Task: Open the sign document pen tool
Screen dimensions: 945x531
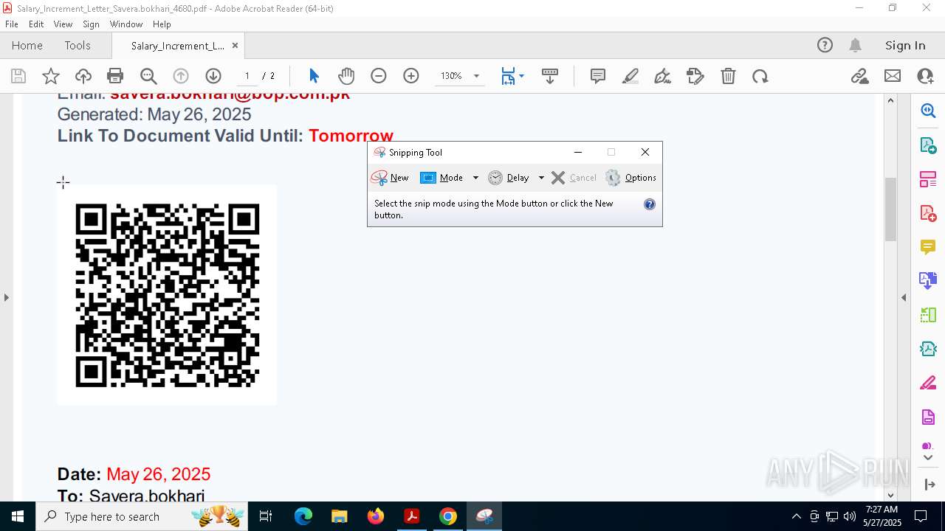Action: (663, 76)
